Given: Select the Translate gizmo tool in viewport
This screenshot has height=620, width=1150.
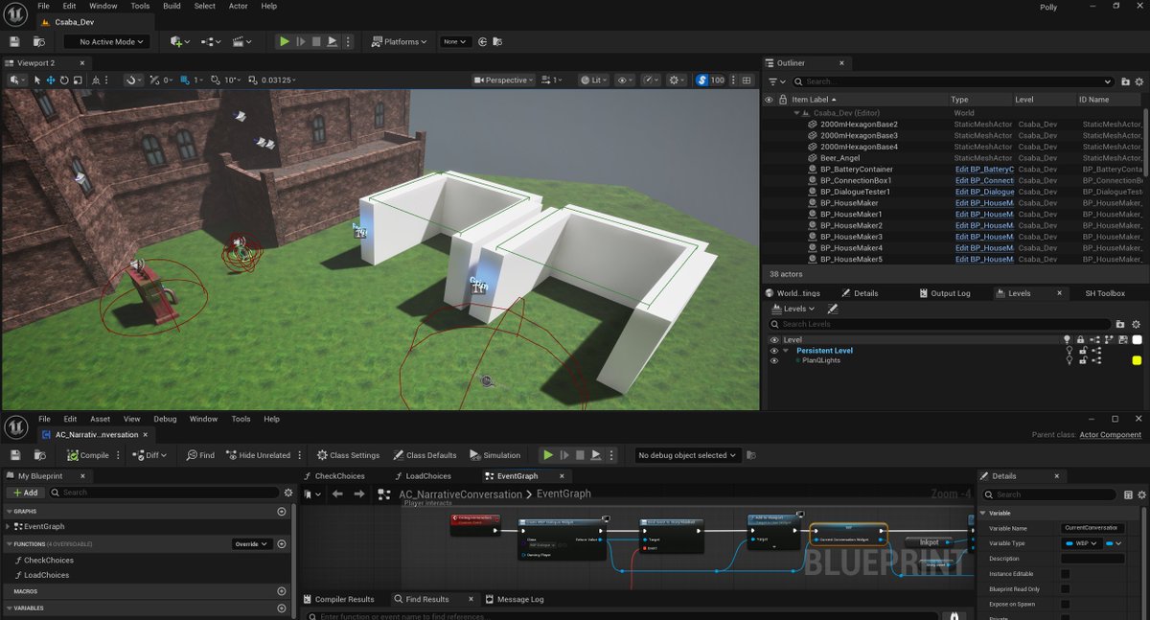Looking at the screenshot, I should [51, 80].
